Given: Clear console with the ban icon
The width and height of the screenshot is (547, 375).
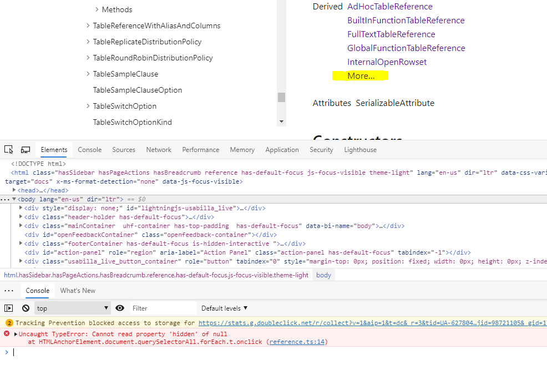Looking at the screenshot, I should click(26, 308).
